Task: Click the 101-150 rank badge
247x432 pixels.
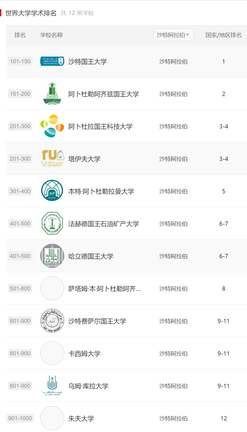Action: point(20,61)
